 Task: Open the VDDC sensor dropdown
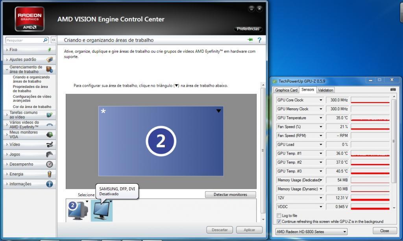coord(321,206)
